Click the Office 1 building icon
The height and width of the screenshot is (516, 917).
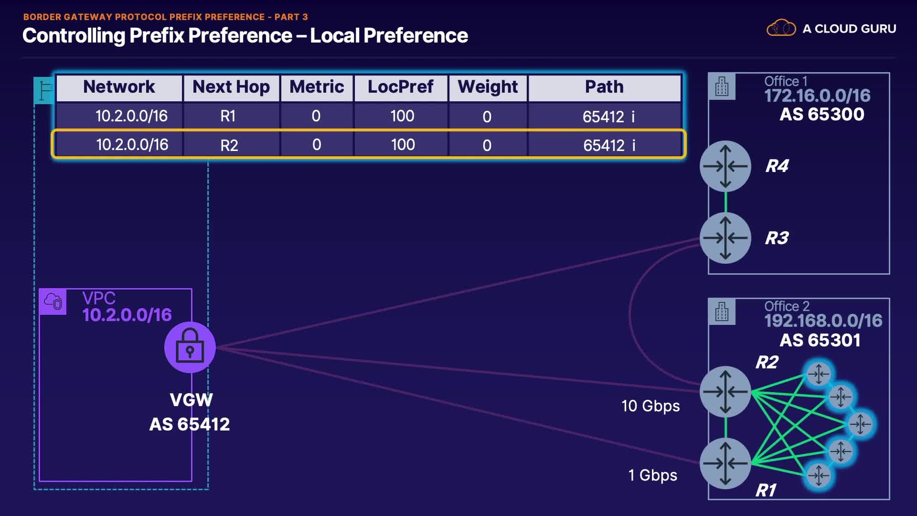click(721, 86)
